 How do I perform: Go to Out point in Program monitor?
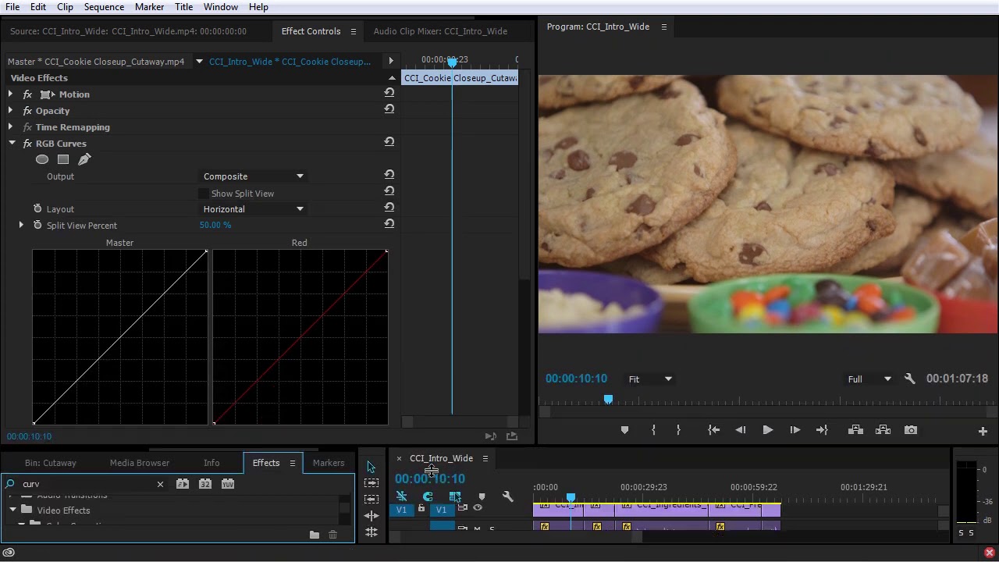[822, 430]
